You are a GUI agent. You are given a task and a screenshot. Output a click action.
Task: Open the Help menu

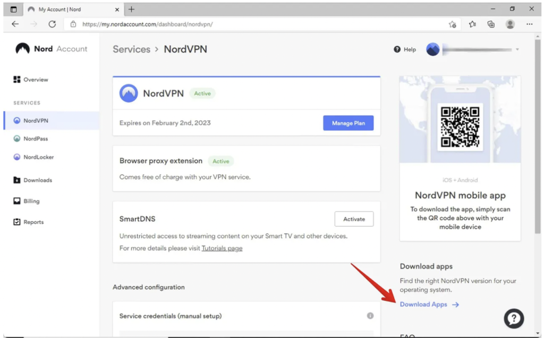tap(405, 49)
